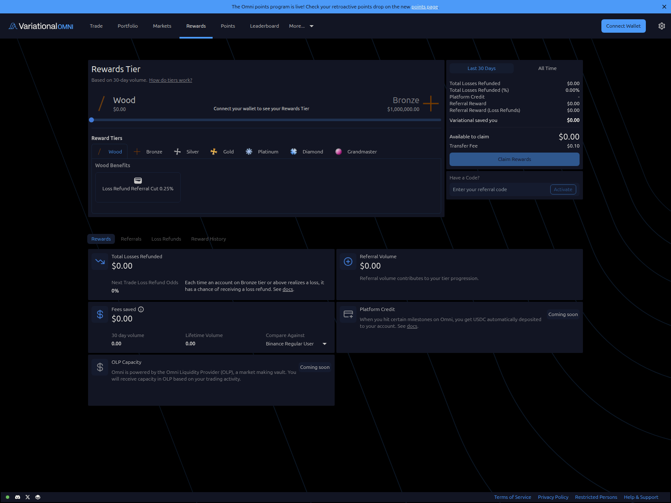Click the Claim Rewards button
The width and height of the screenshot is (671, 503).
coord(515,159)
